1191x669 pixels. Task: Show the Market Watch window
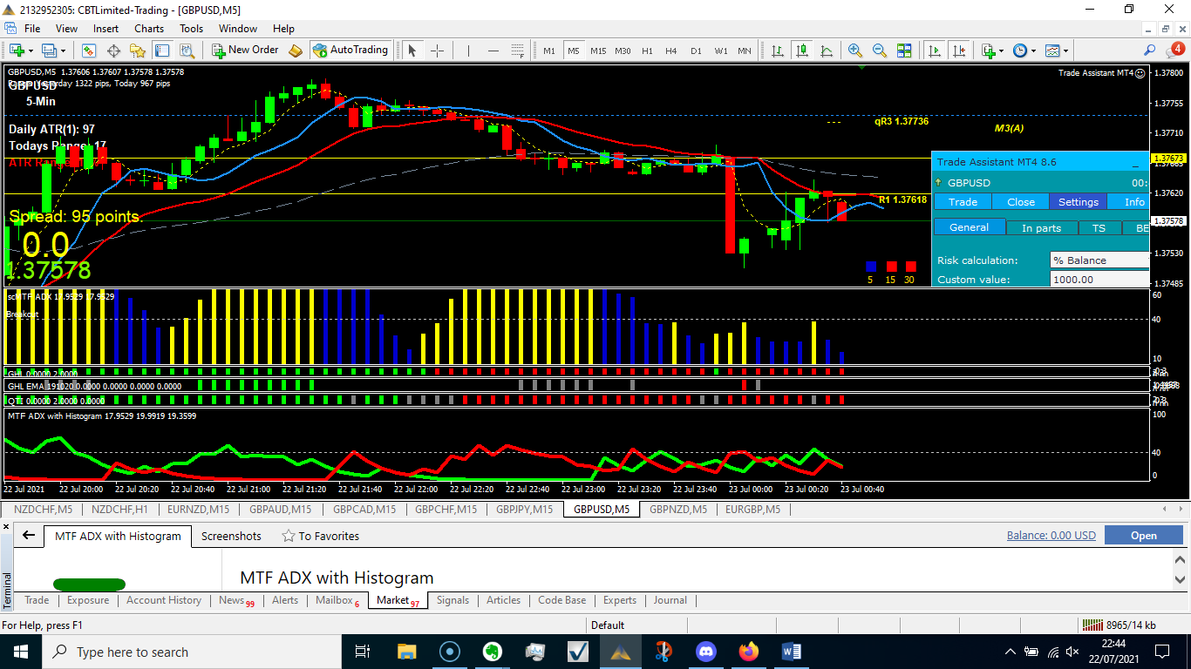click(x=88, y=51)
